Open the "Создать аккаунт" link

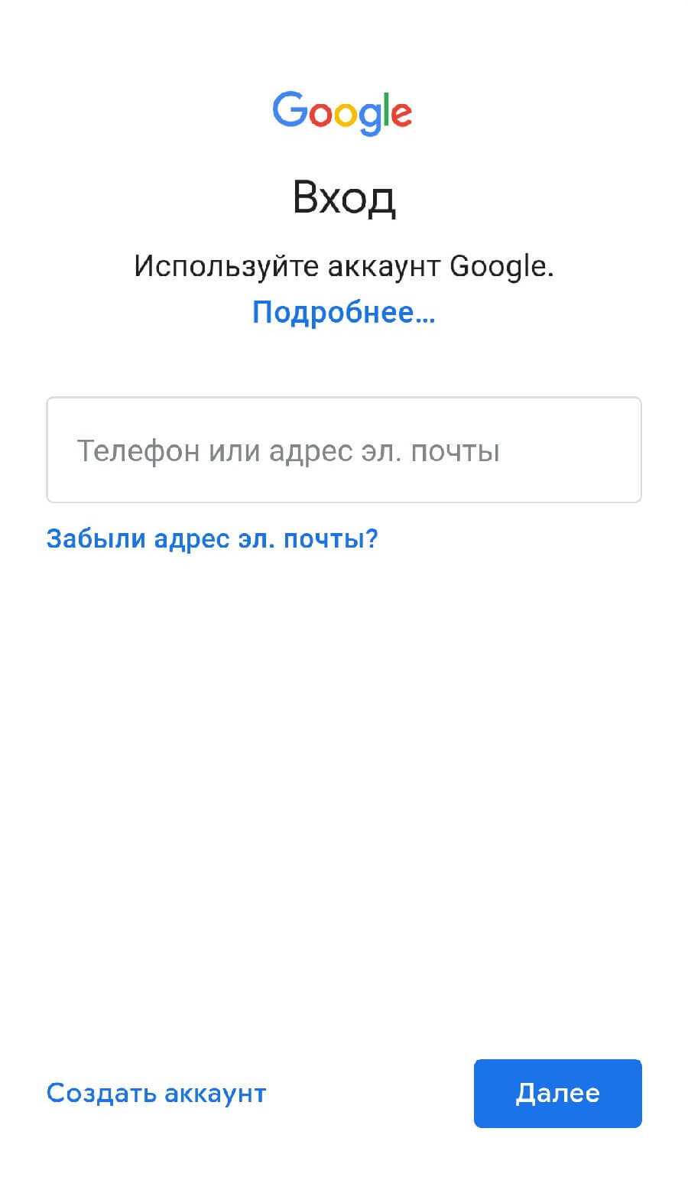coord(156,1093)
